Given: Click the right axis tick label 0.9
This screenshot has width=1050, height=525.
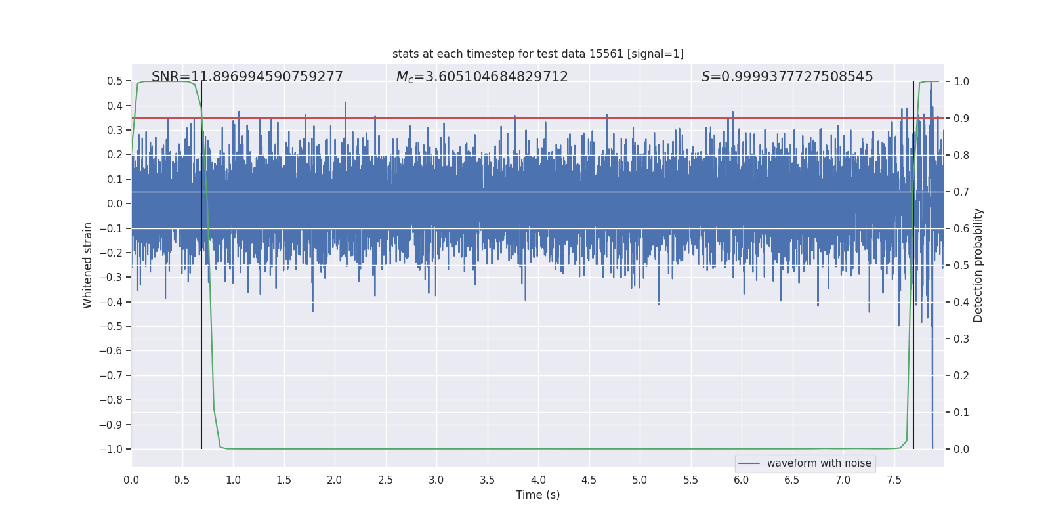Looking at the screenshot, I should coord(961,118).
